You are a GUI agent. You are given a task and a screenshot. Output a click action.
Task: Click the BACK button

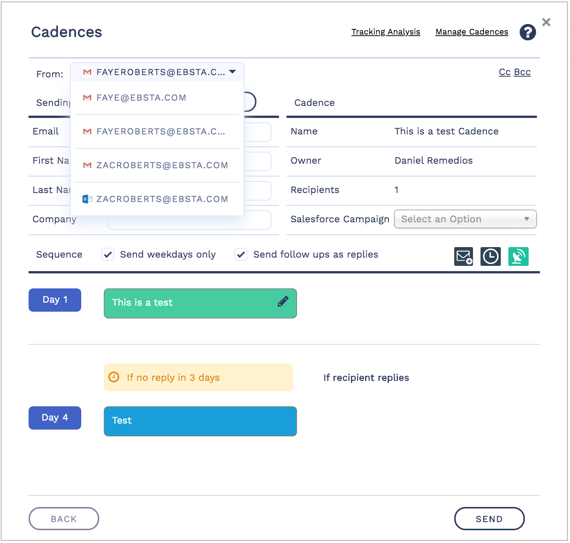point(64,519)
